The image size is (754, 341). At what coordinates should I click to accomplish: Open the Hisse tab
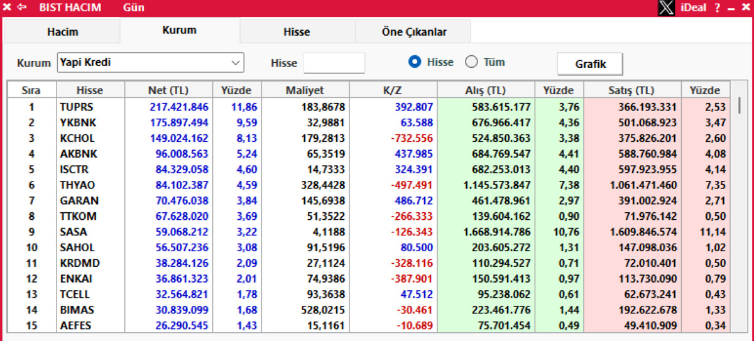tap(297, 31)
